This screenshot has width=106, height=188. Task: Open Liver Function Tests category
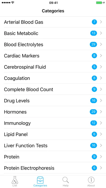pyautogui.click(x=53, y=145)
